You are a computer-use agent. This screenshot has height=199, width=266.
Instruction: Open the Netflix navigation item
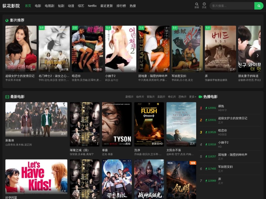pyautogui.click(x=92, y=6)
